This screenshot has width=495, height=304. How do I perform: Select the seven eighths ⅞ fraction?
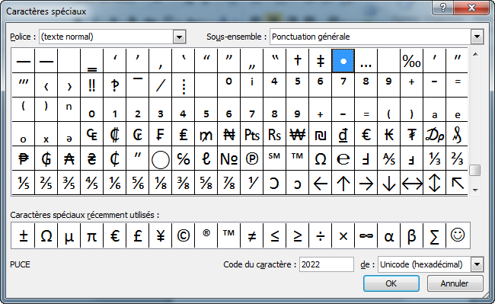pos(229,183)
